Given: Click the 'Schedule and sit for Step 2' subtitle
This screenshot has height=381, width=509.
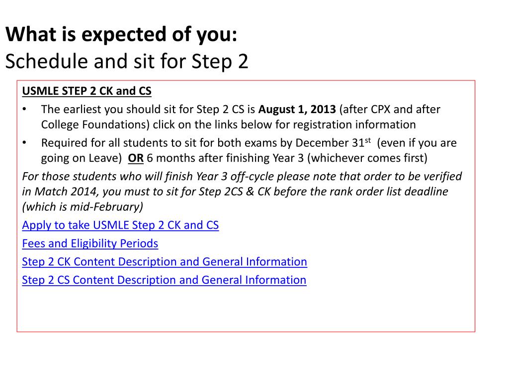Looking at the screenshot, I should pos(127,62).
